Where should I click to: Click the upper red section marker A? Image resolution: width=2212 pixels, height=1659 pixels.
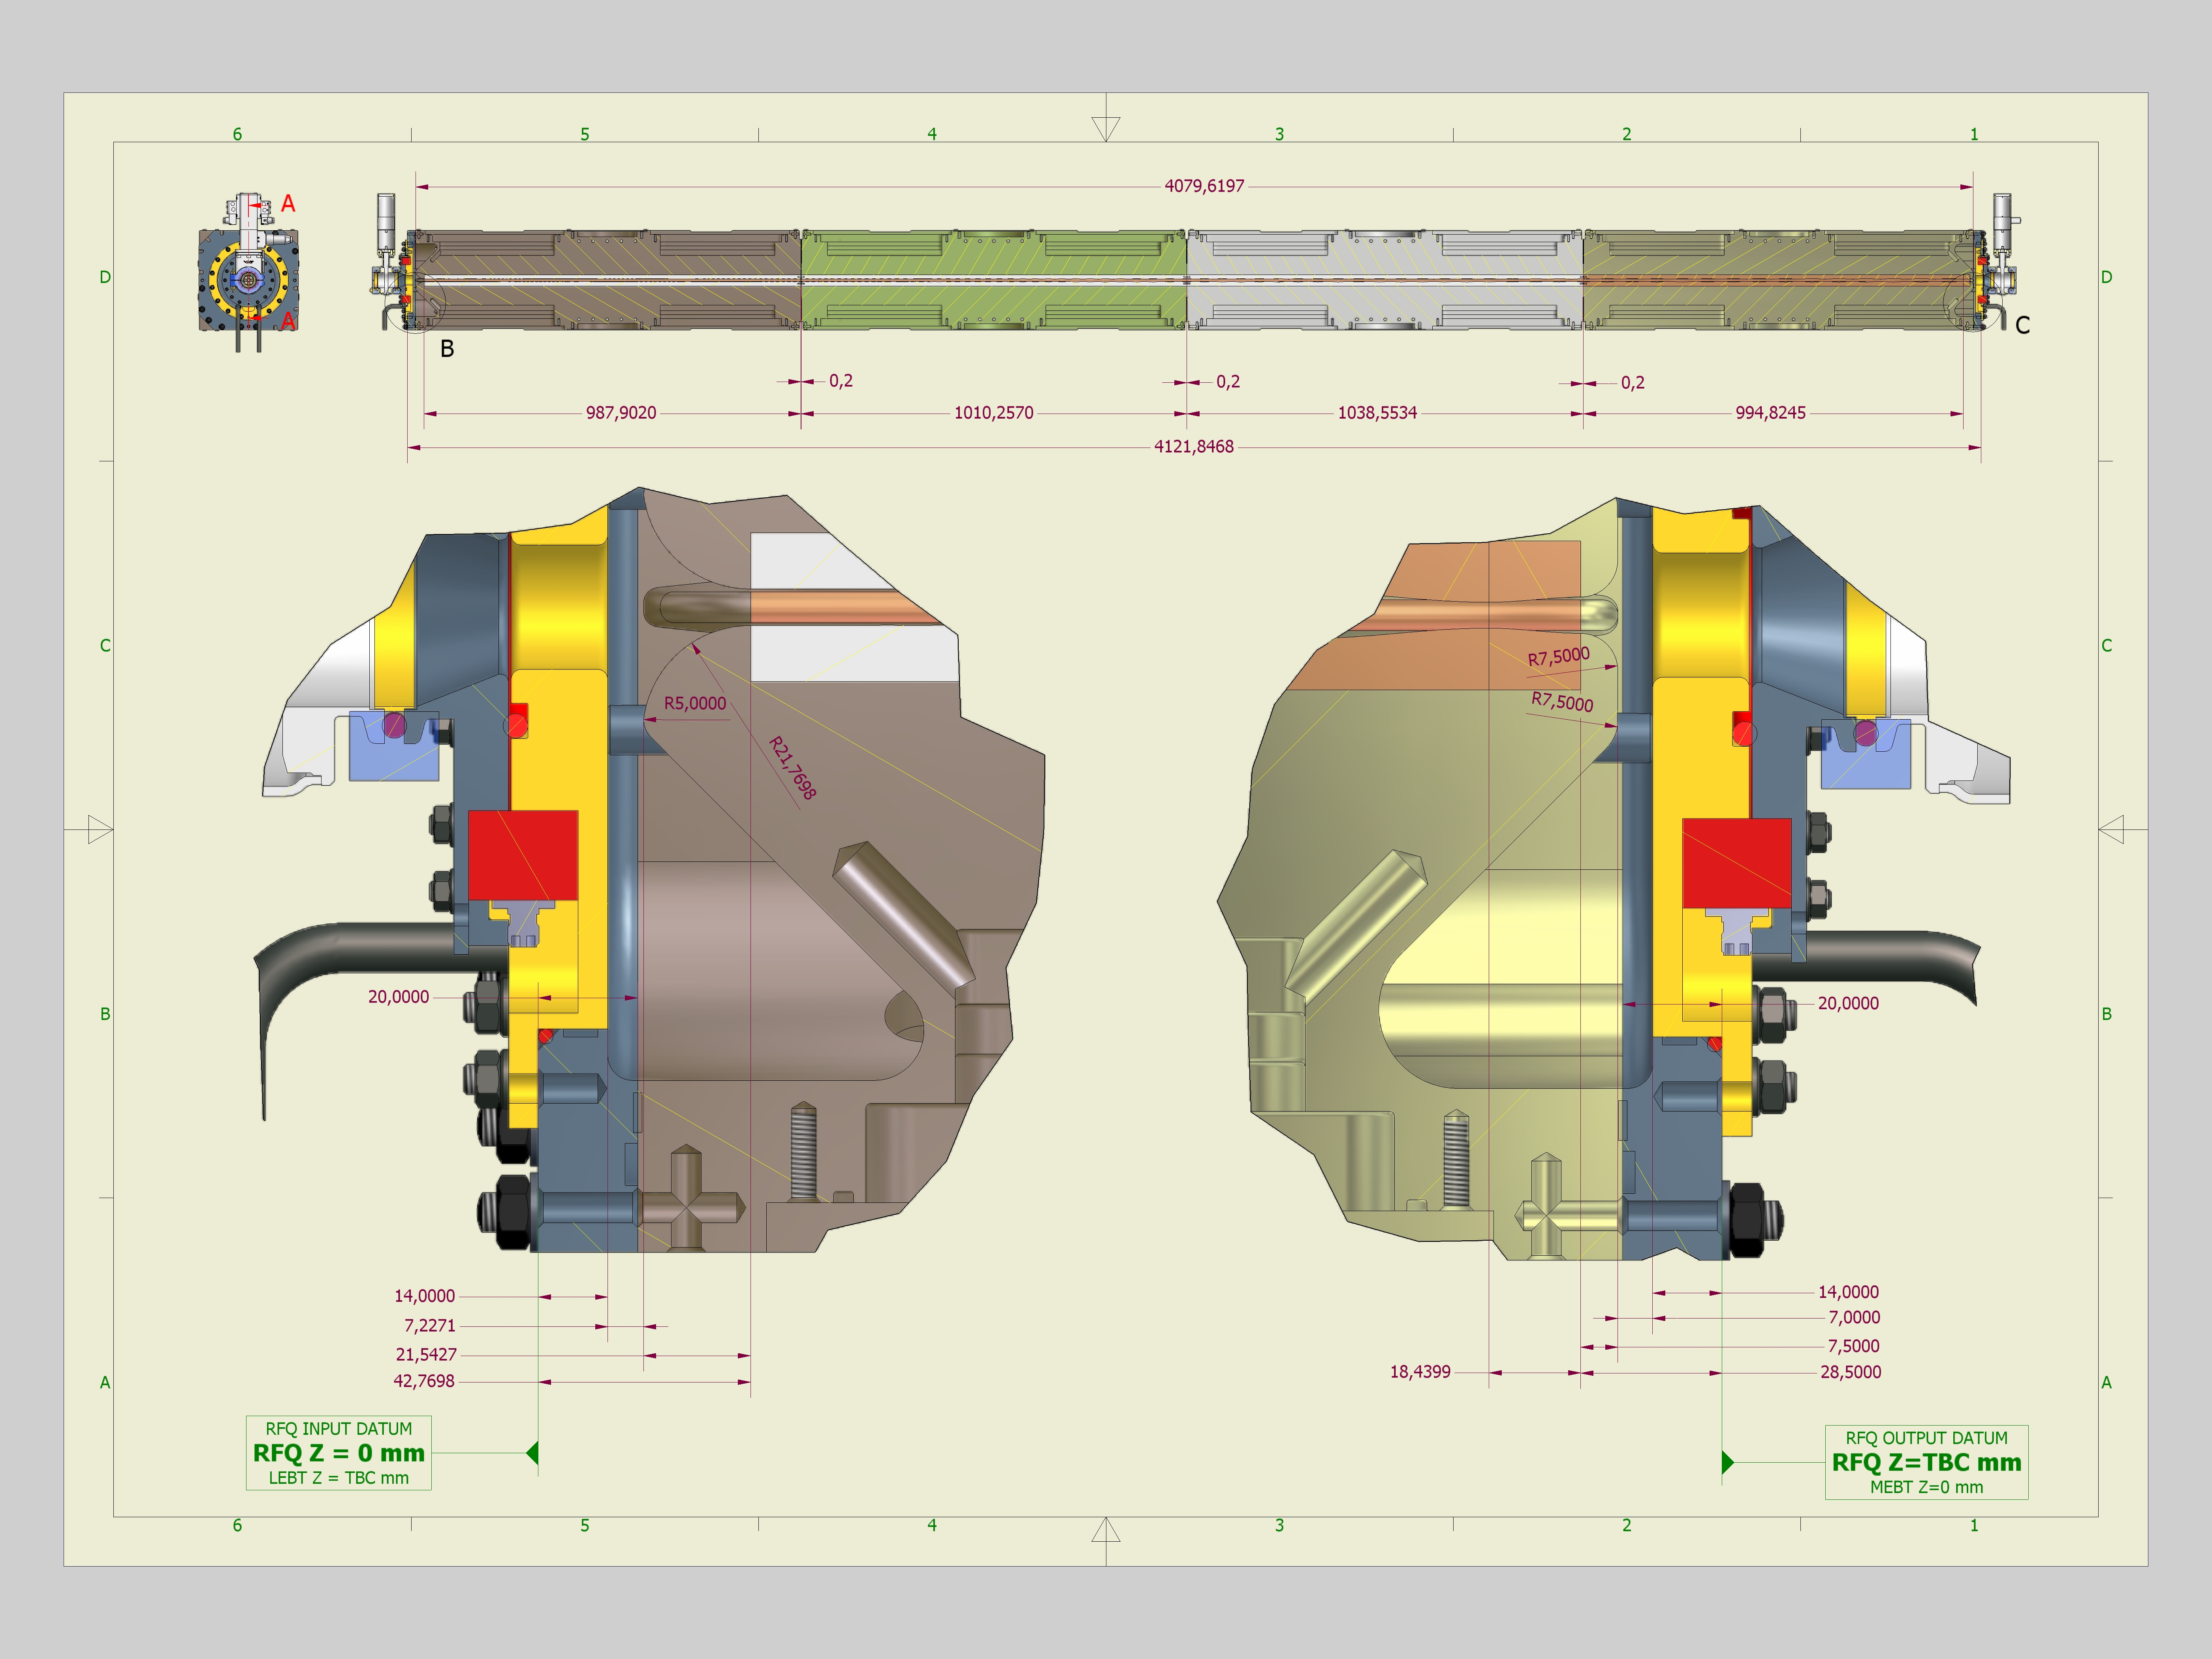click(x=287, y=204)
